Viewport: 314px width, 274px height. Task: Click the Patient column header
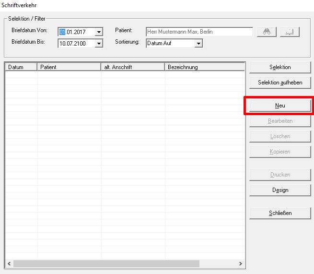69,67
